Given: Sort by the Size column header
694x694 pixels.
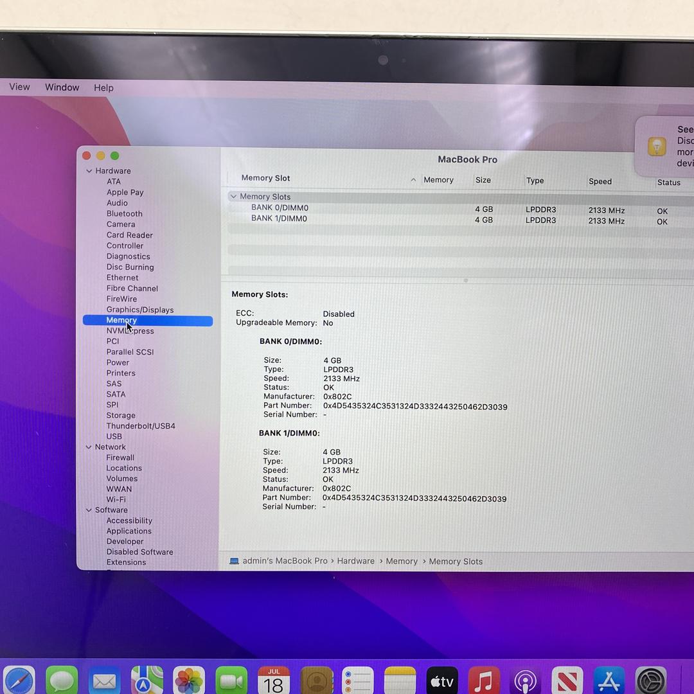Looking at the screenshot, I should (483, 180).
